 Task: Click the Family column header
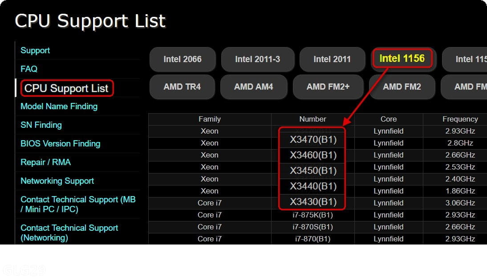[210, 119]
